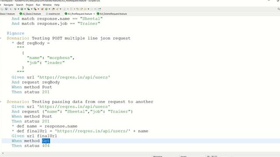The width and height of the screenshot is (280, 157).
Task: Click the editor's left horizontal scroll arrow
Action: (3, 153)
